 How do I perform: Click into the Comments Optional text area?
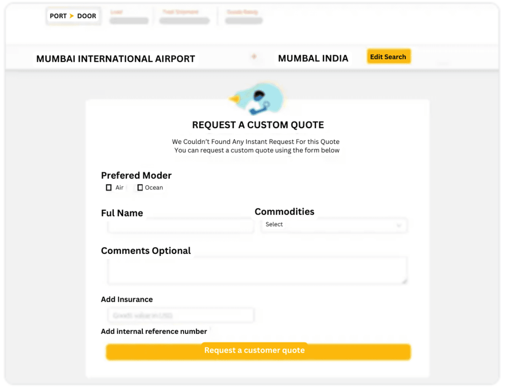pos(257,270)
